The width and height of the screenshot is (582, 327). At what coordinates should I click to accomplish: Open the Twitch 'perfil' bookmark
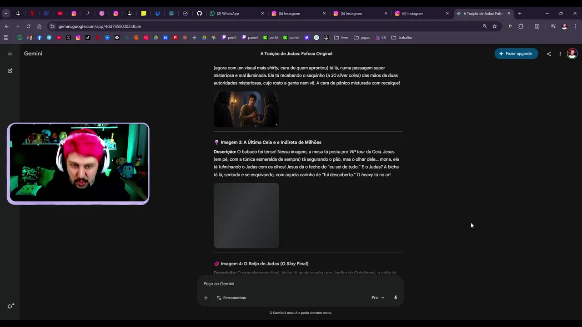pos(229,38)
